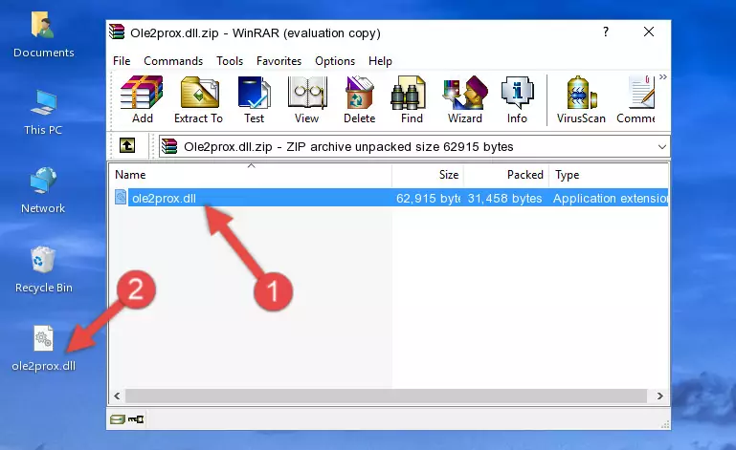
Task: Open the archive path dropdown
Action: [x=662, y=147]
